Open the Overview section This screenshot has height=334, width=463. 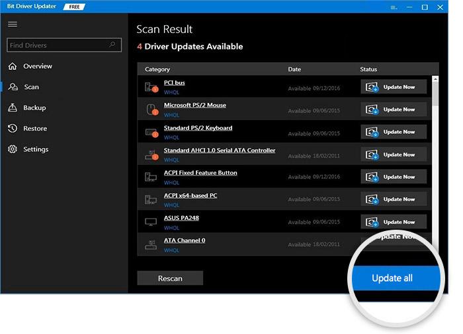[x=37, y=66]
